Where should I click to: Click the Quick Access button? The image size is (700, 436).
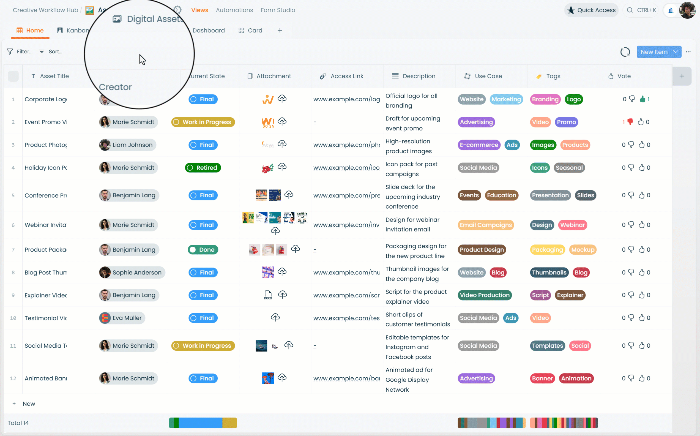(591, 10)
